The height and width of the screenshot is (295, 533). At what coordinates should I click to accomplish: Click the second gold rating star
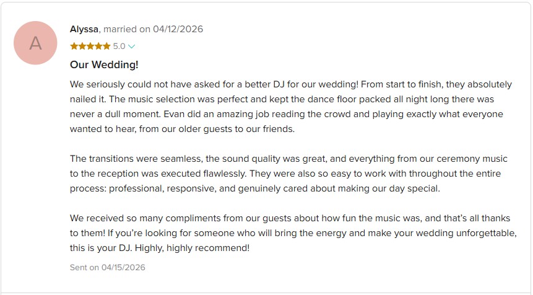tap(82, 46)
